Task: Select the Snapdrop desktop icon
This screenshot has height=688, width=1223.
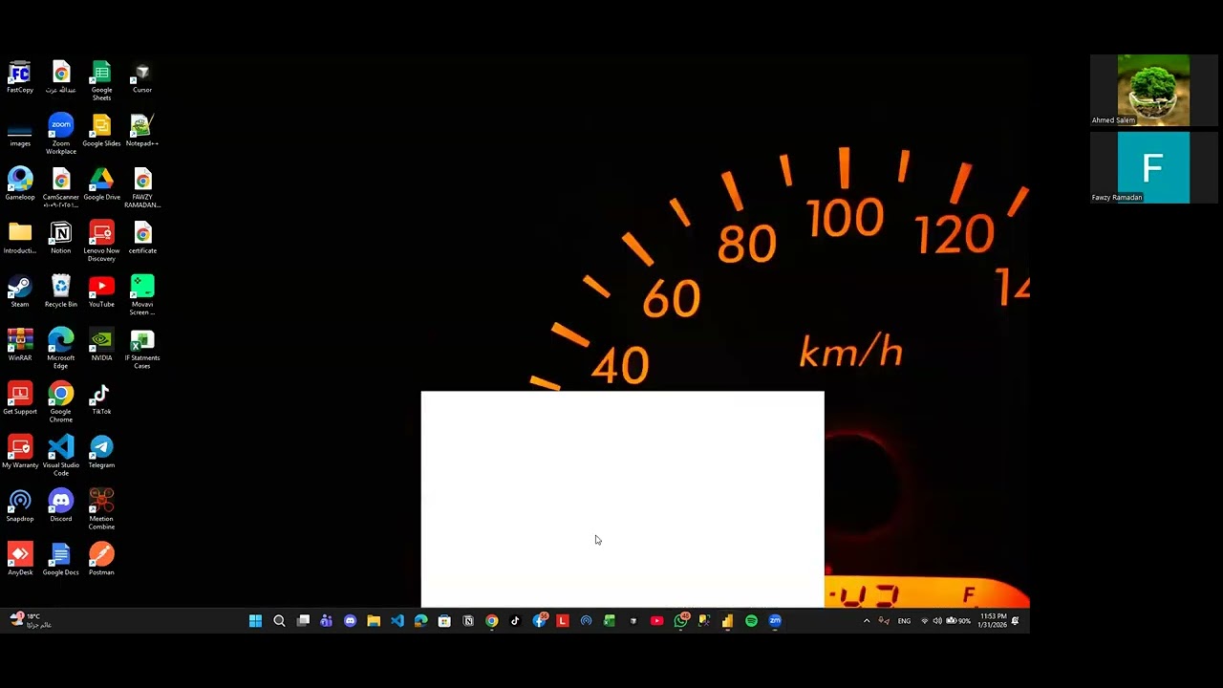Action: pyautogui.click(x=20, y=506)
